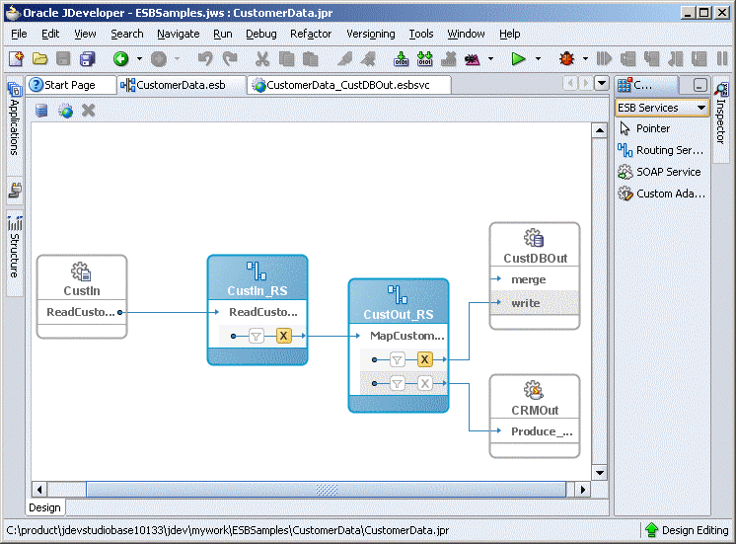Click the Copy toolbar icon

click(286, 58)
